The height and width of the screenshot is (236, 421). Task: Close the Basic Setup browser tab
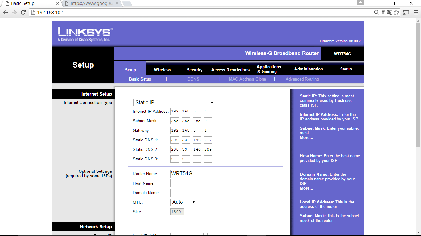coord(58,3)
